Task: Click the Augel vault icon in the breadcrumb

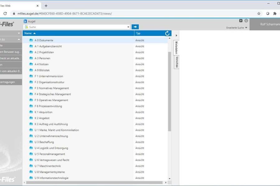Action: click(26, 21)
